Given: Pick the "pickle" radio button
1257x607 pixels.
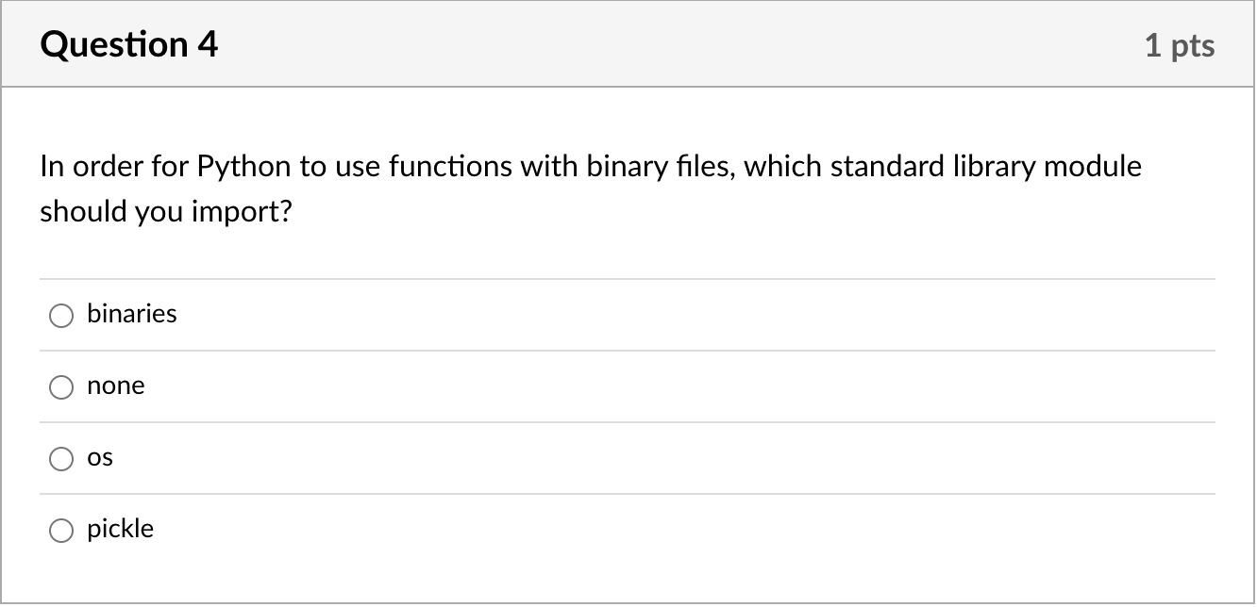Looking at the screenshot, I should (61, 531).
